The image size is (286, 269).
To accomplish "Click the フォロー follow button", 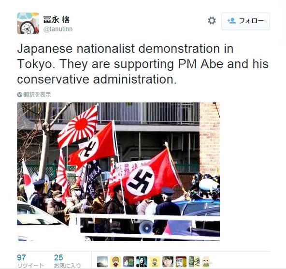I will click(x=245, y=21).
